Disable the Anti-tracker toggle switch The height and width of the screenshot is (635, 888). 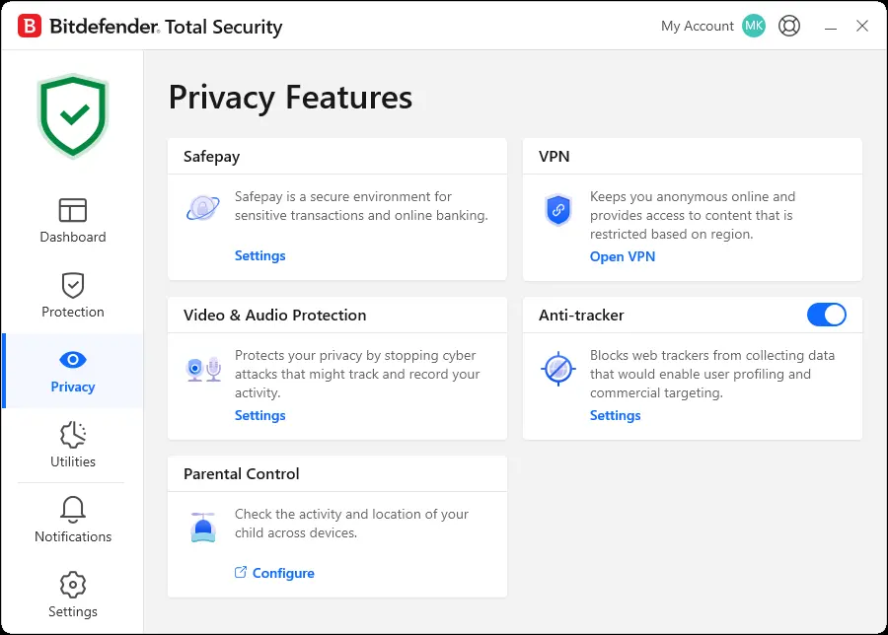[x=826, y=315]
